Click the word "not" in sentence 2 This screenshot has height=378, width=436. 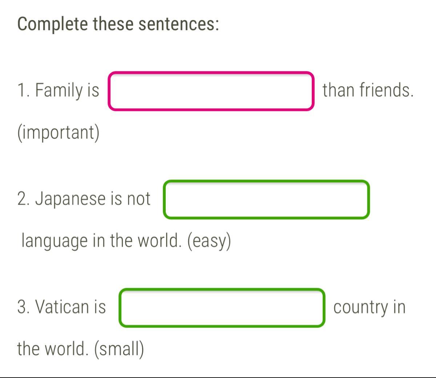[138, 199]
